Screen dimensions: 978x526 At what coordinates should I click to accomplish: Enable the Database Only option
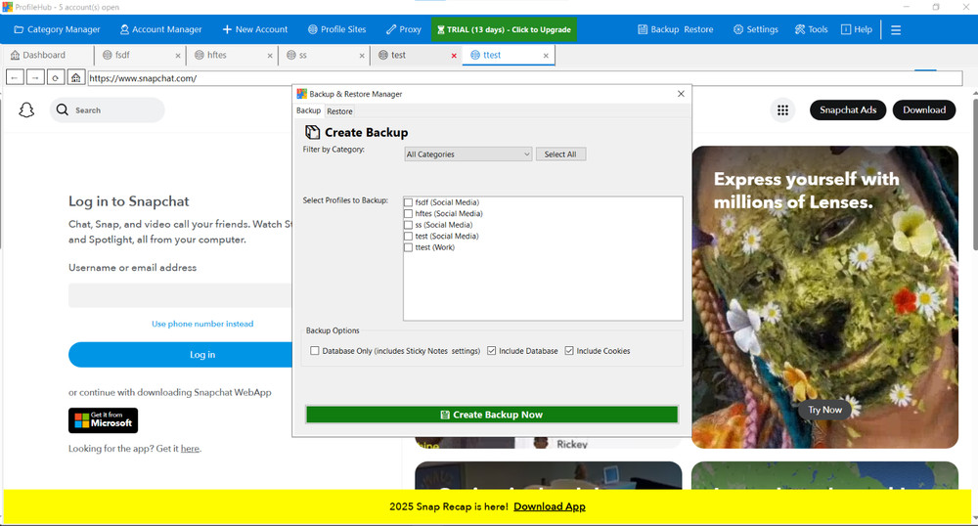(x=314, y=351)
